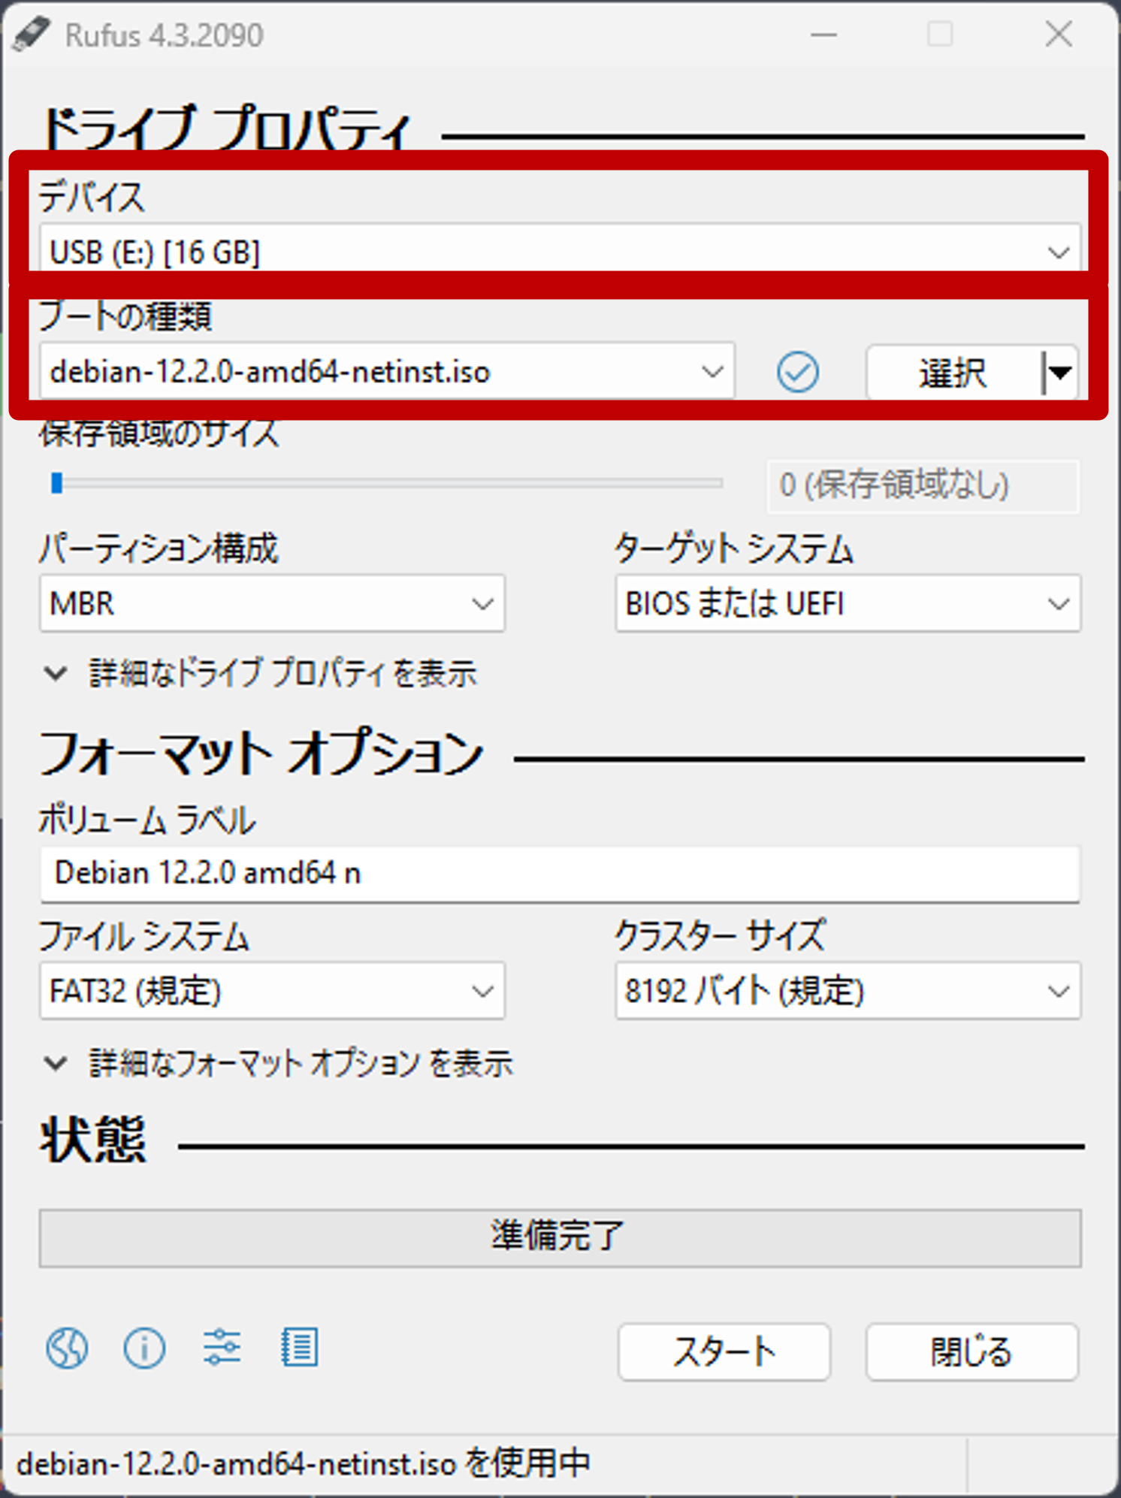This screenshot has height=1498, width=1121.
Task: Click the ボリューム ラベル text field
Action: (560, 874)
